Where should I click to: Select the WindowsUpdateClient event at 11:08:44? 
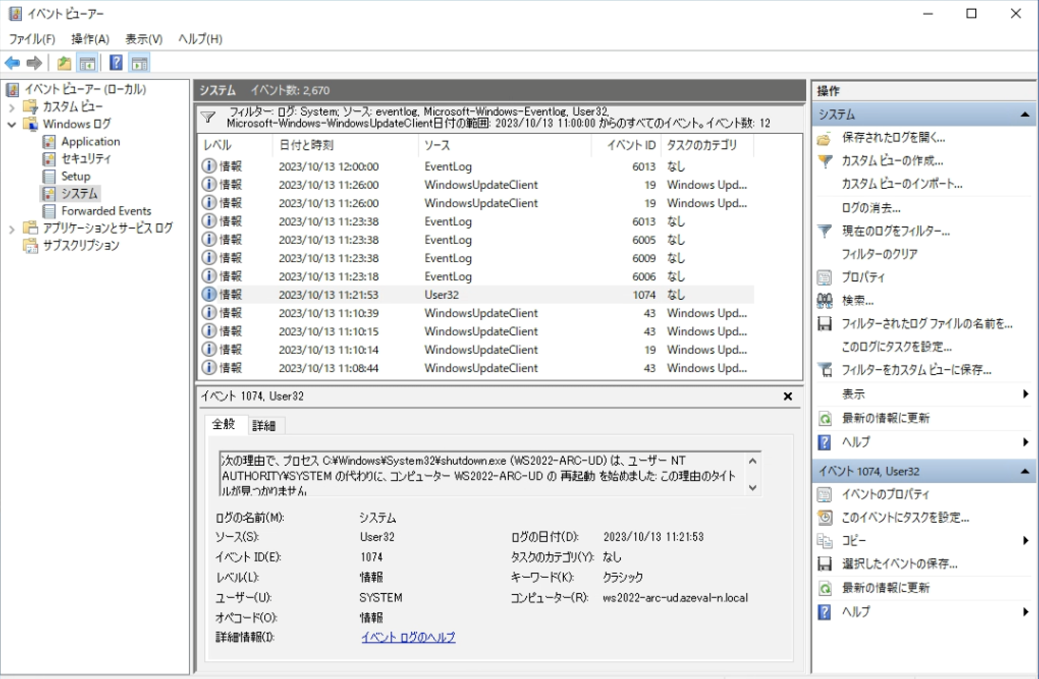click(x=477, y=368)
